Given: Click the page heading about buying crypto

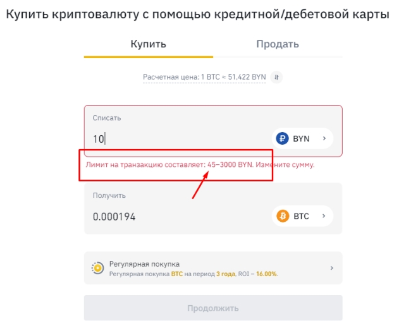Looking at the screenshot, I should pyautogui.click(x=198, y=14).
